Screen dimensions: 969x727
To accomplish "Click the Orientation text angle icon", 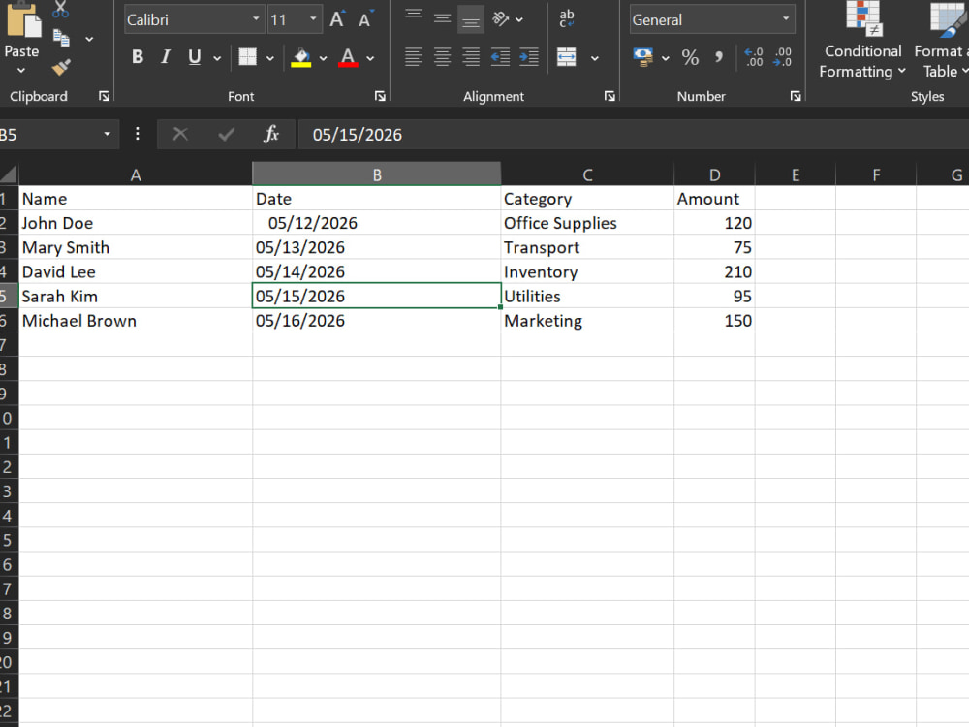I will point(500,19).
